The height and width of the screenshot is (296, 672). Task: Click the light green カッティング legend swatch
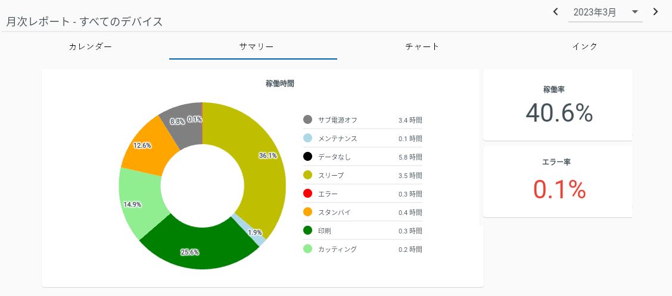(x=307, y=248)
